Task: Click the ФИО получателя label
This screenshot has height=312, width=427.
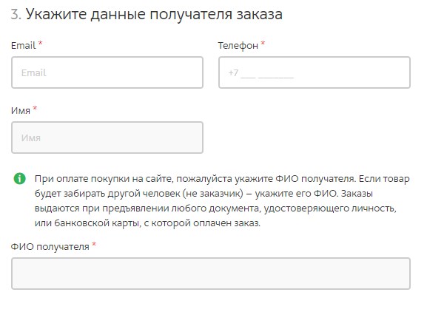Action: click(50, 247)
